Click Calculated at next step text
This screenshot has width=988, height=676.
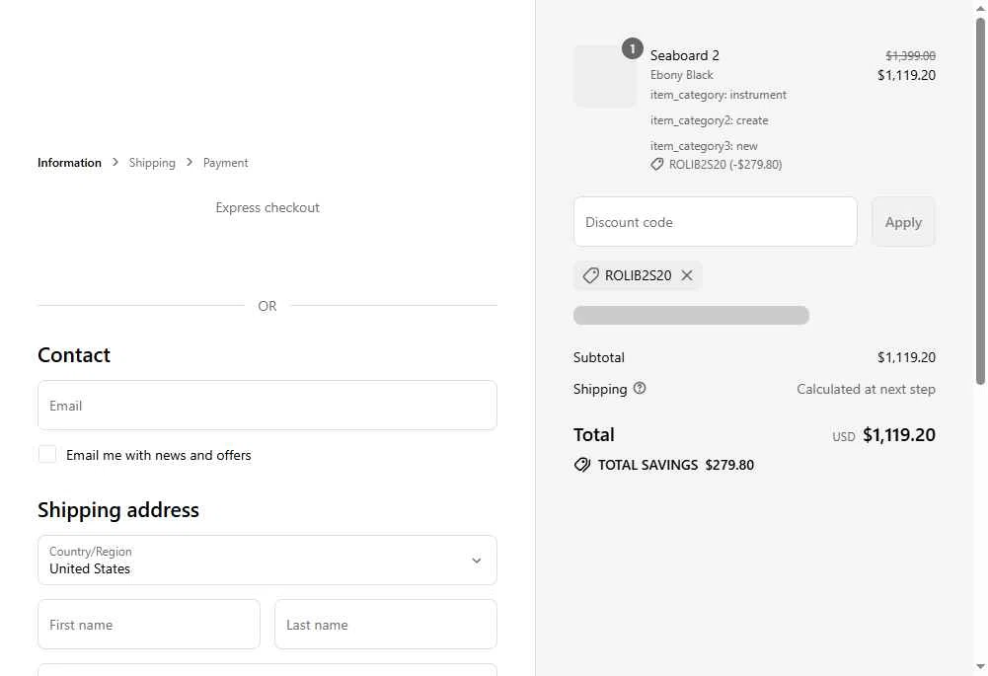866,390
